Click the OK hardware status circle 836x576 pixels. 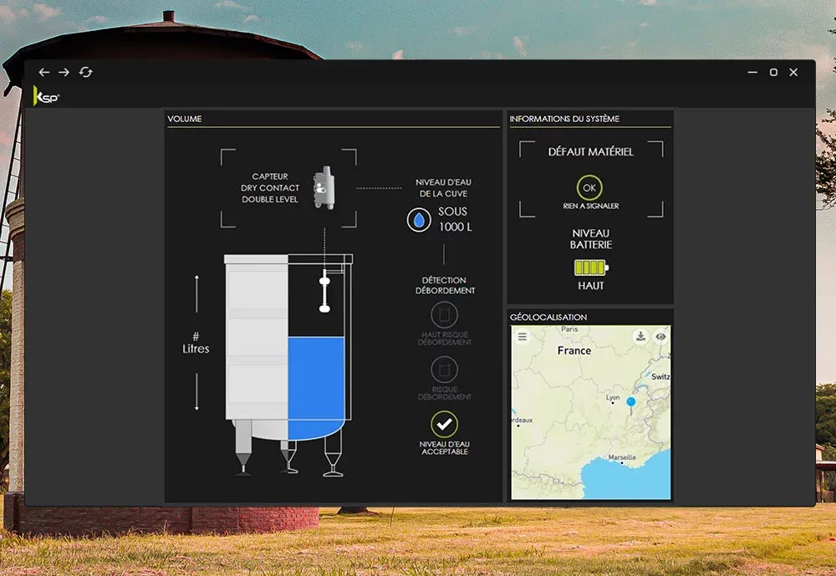[590, 187]
